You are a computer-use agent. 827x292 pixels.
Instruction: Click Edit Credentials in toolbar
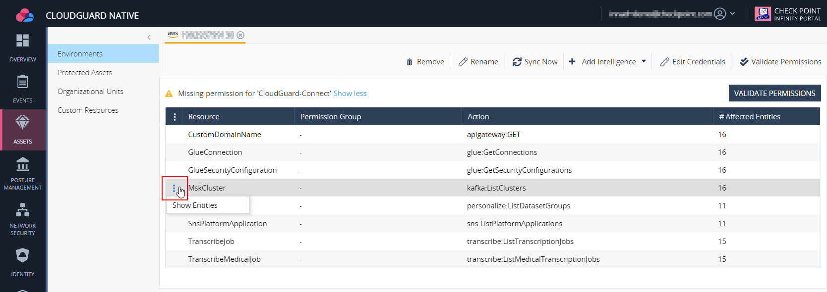[x=693, y=62]
